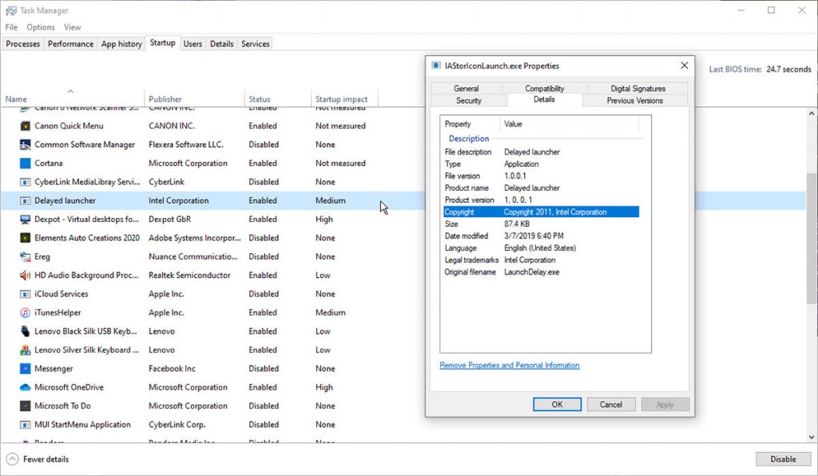Click the startup list vertical scrollbar
The image size is (818, 476).
[812, 240]
